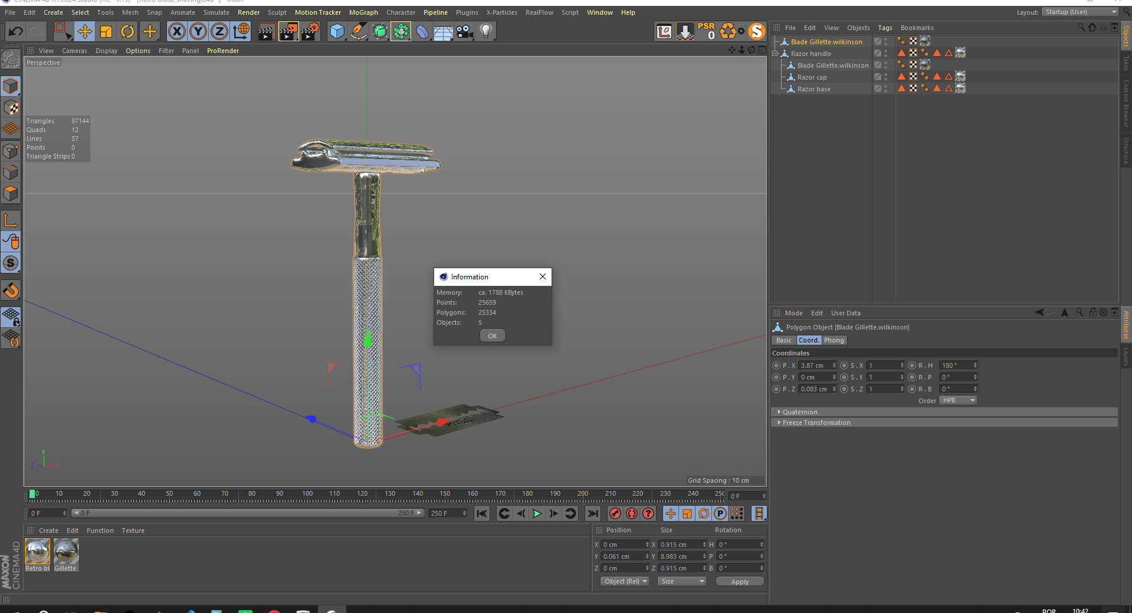Toggle P.X coordinate animation dot
The image size is (1132, 613).
776,365
